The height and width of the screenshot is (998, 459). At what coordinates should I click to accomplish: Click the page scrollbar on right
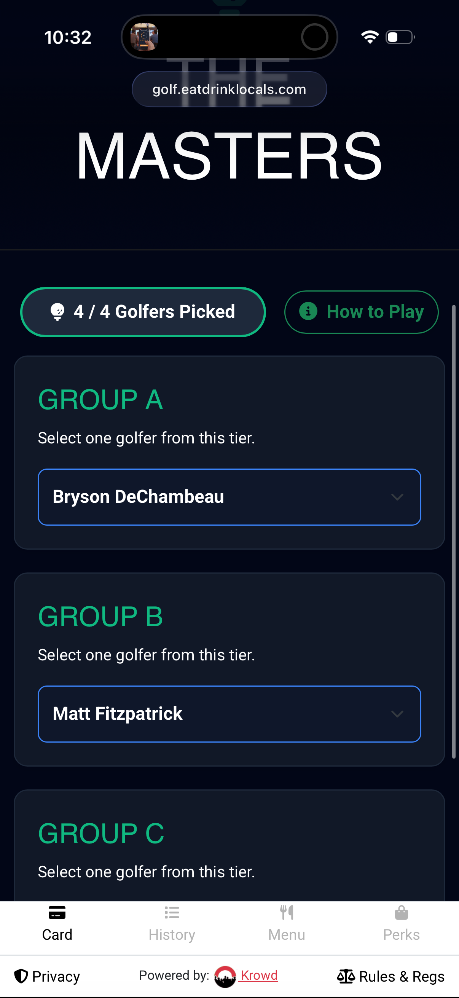[454, 531]
